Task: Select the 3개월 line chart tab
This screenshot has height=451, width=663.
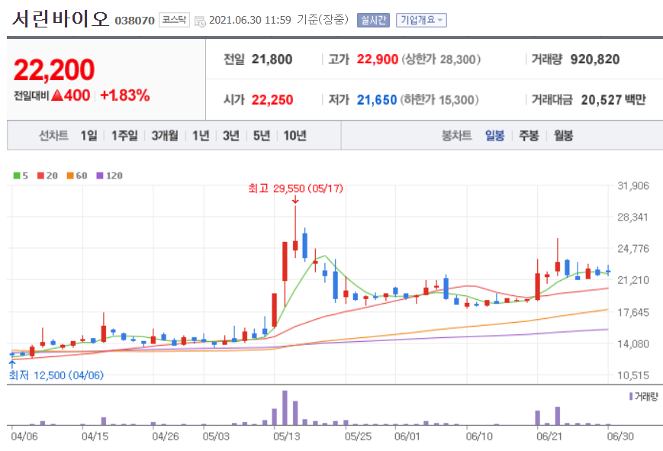Action: (x=165, y=135)
